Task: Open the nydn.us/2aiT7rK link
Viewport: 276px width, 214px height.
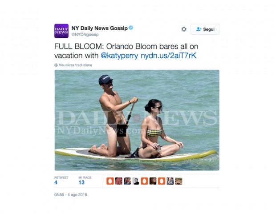Action: [168, 56]
